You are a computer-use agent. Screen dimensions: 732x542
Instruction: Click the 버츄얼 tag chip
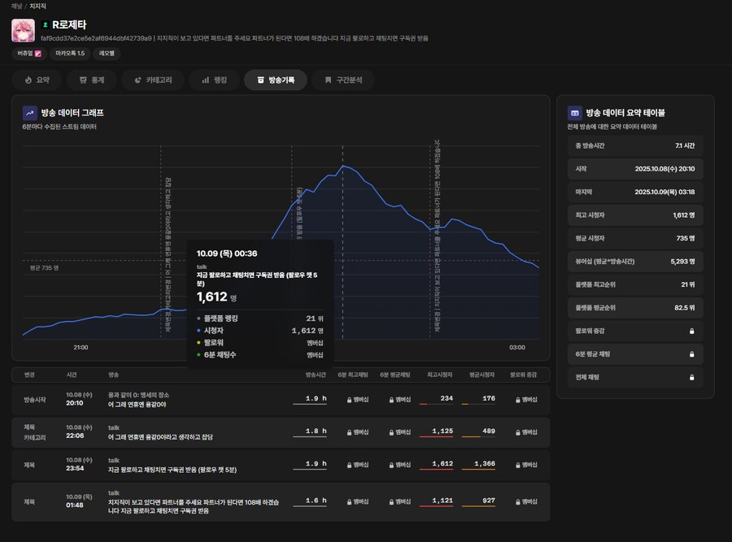tap(28, 54)
